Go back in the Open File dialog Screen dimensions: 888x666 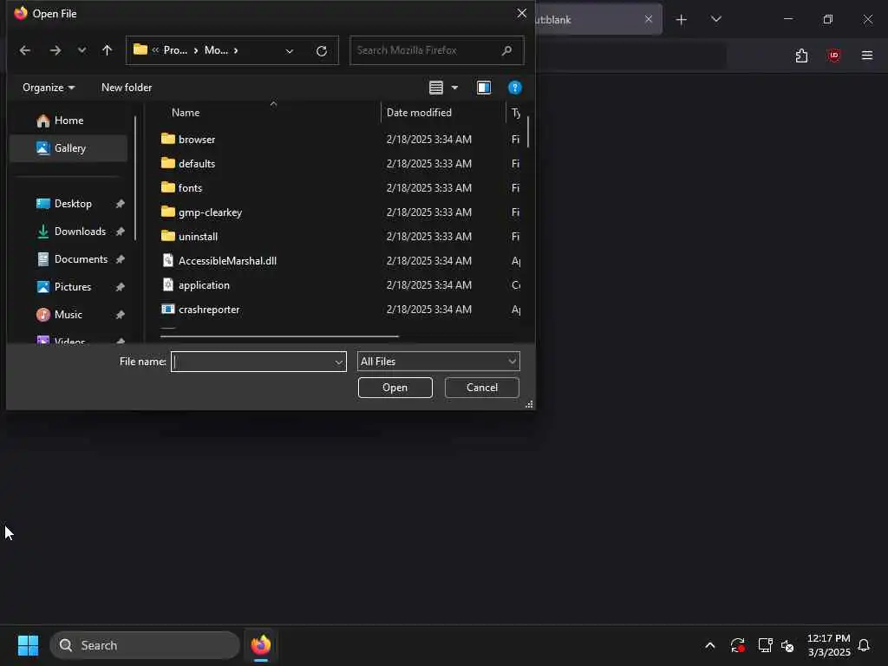pos(24,50)
